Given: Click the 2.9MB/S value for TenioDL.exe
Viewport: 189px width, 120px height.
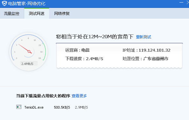Looking at the screenshot, I should tap(81, 107).
